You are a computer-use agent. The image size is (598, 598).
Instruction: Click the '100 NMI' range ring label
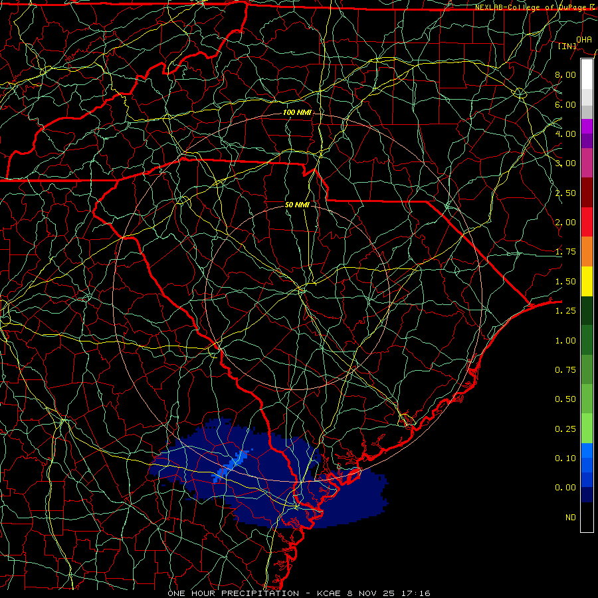[x=297, y=112]
